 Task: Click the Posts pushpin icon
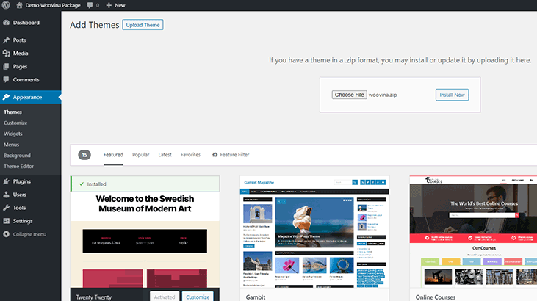(6, 40)
